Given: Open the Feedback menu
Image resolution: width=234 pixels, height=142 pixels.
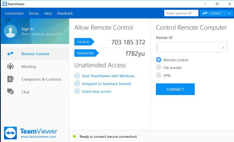Looking at the screenshot, I should pos(65,13).
